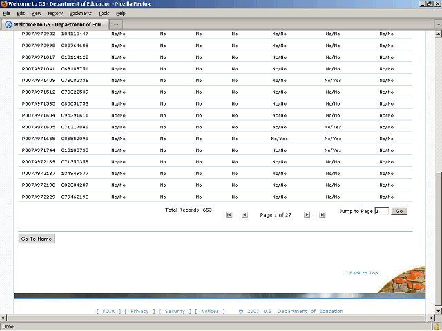Viewport: 442px width, 331px height.
Task: Open the Notices footer link
Action: (x=209, y=311)
